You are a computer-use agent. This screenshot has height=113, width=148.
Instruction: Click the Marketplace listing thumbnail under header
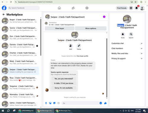pos(46,23)
